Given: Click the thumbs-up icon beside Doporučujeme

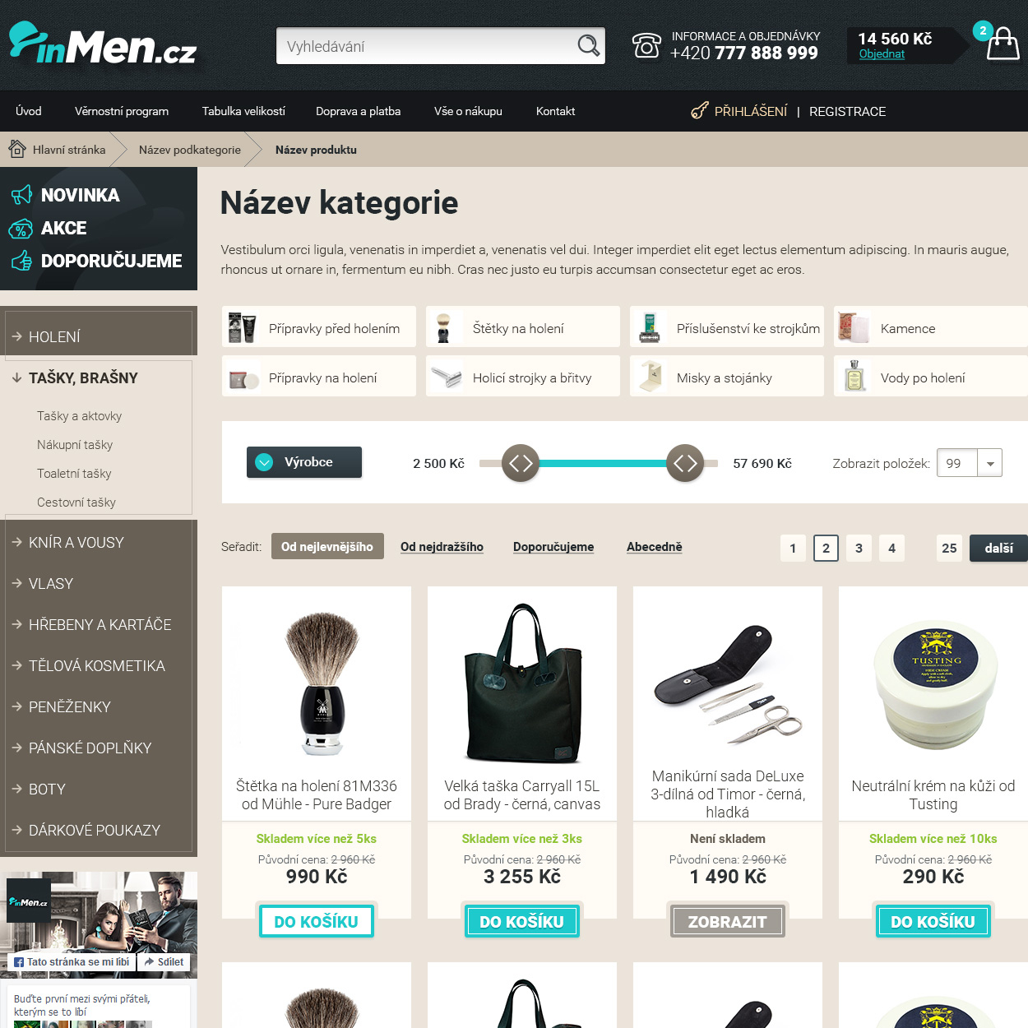Looking at the screenshot, I should [x=21, y=262].
